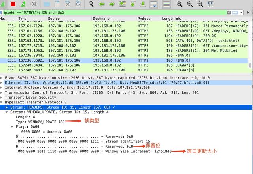Zoom out main window text
The width and height of the screenshot is (253, 174).
[x=190, y=4]
